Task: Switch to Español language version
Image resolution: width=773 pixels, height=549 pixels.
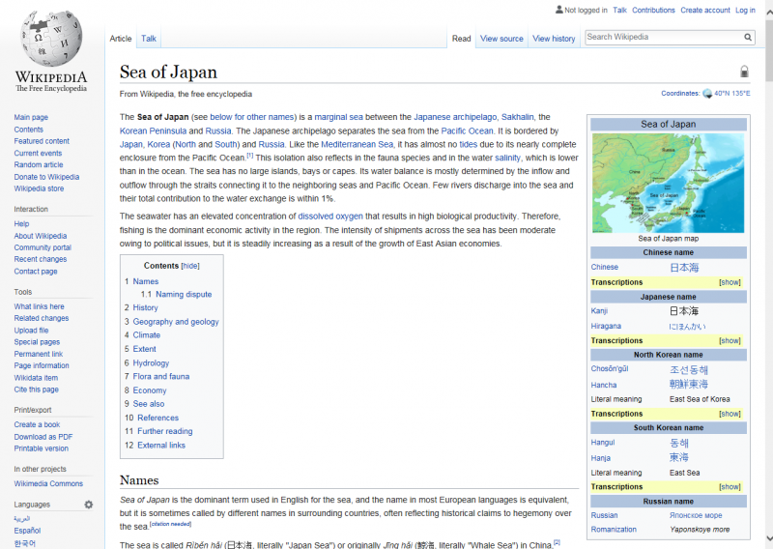Action: point(28,531)
